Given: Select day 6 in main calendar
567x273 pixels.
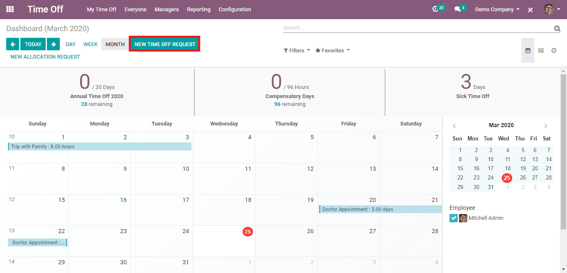Looking at the screenshot, I should [x=374, y=137].
